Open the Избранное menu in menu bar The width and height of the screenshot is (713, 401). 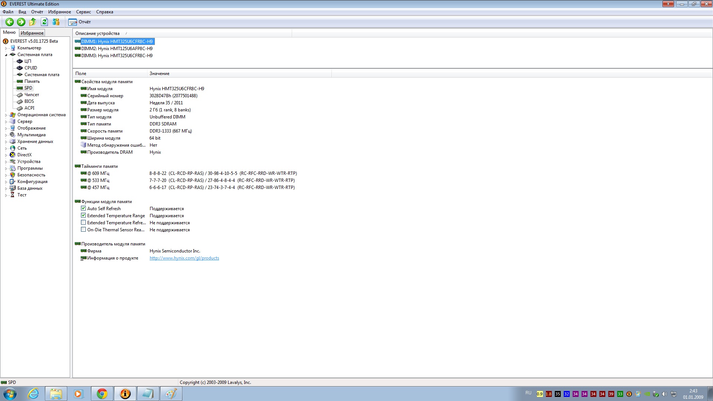(59, 12)
